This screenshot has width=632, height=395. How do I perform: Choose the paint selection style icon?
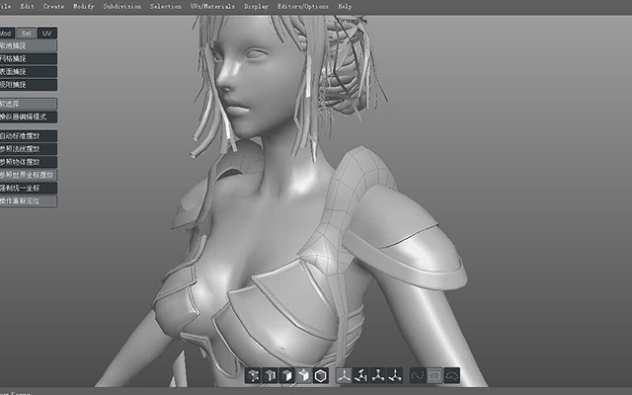coord(418,375)
